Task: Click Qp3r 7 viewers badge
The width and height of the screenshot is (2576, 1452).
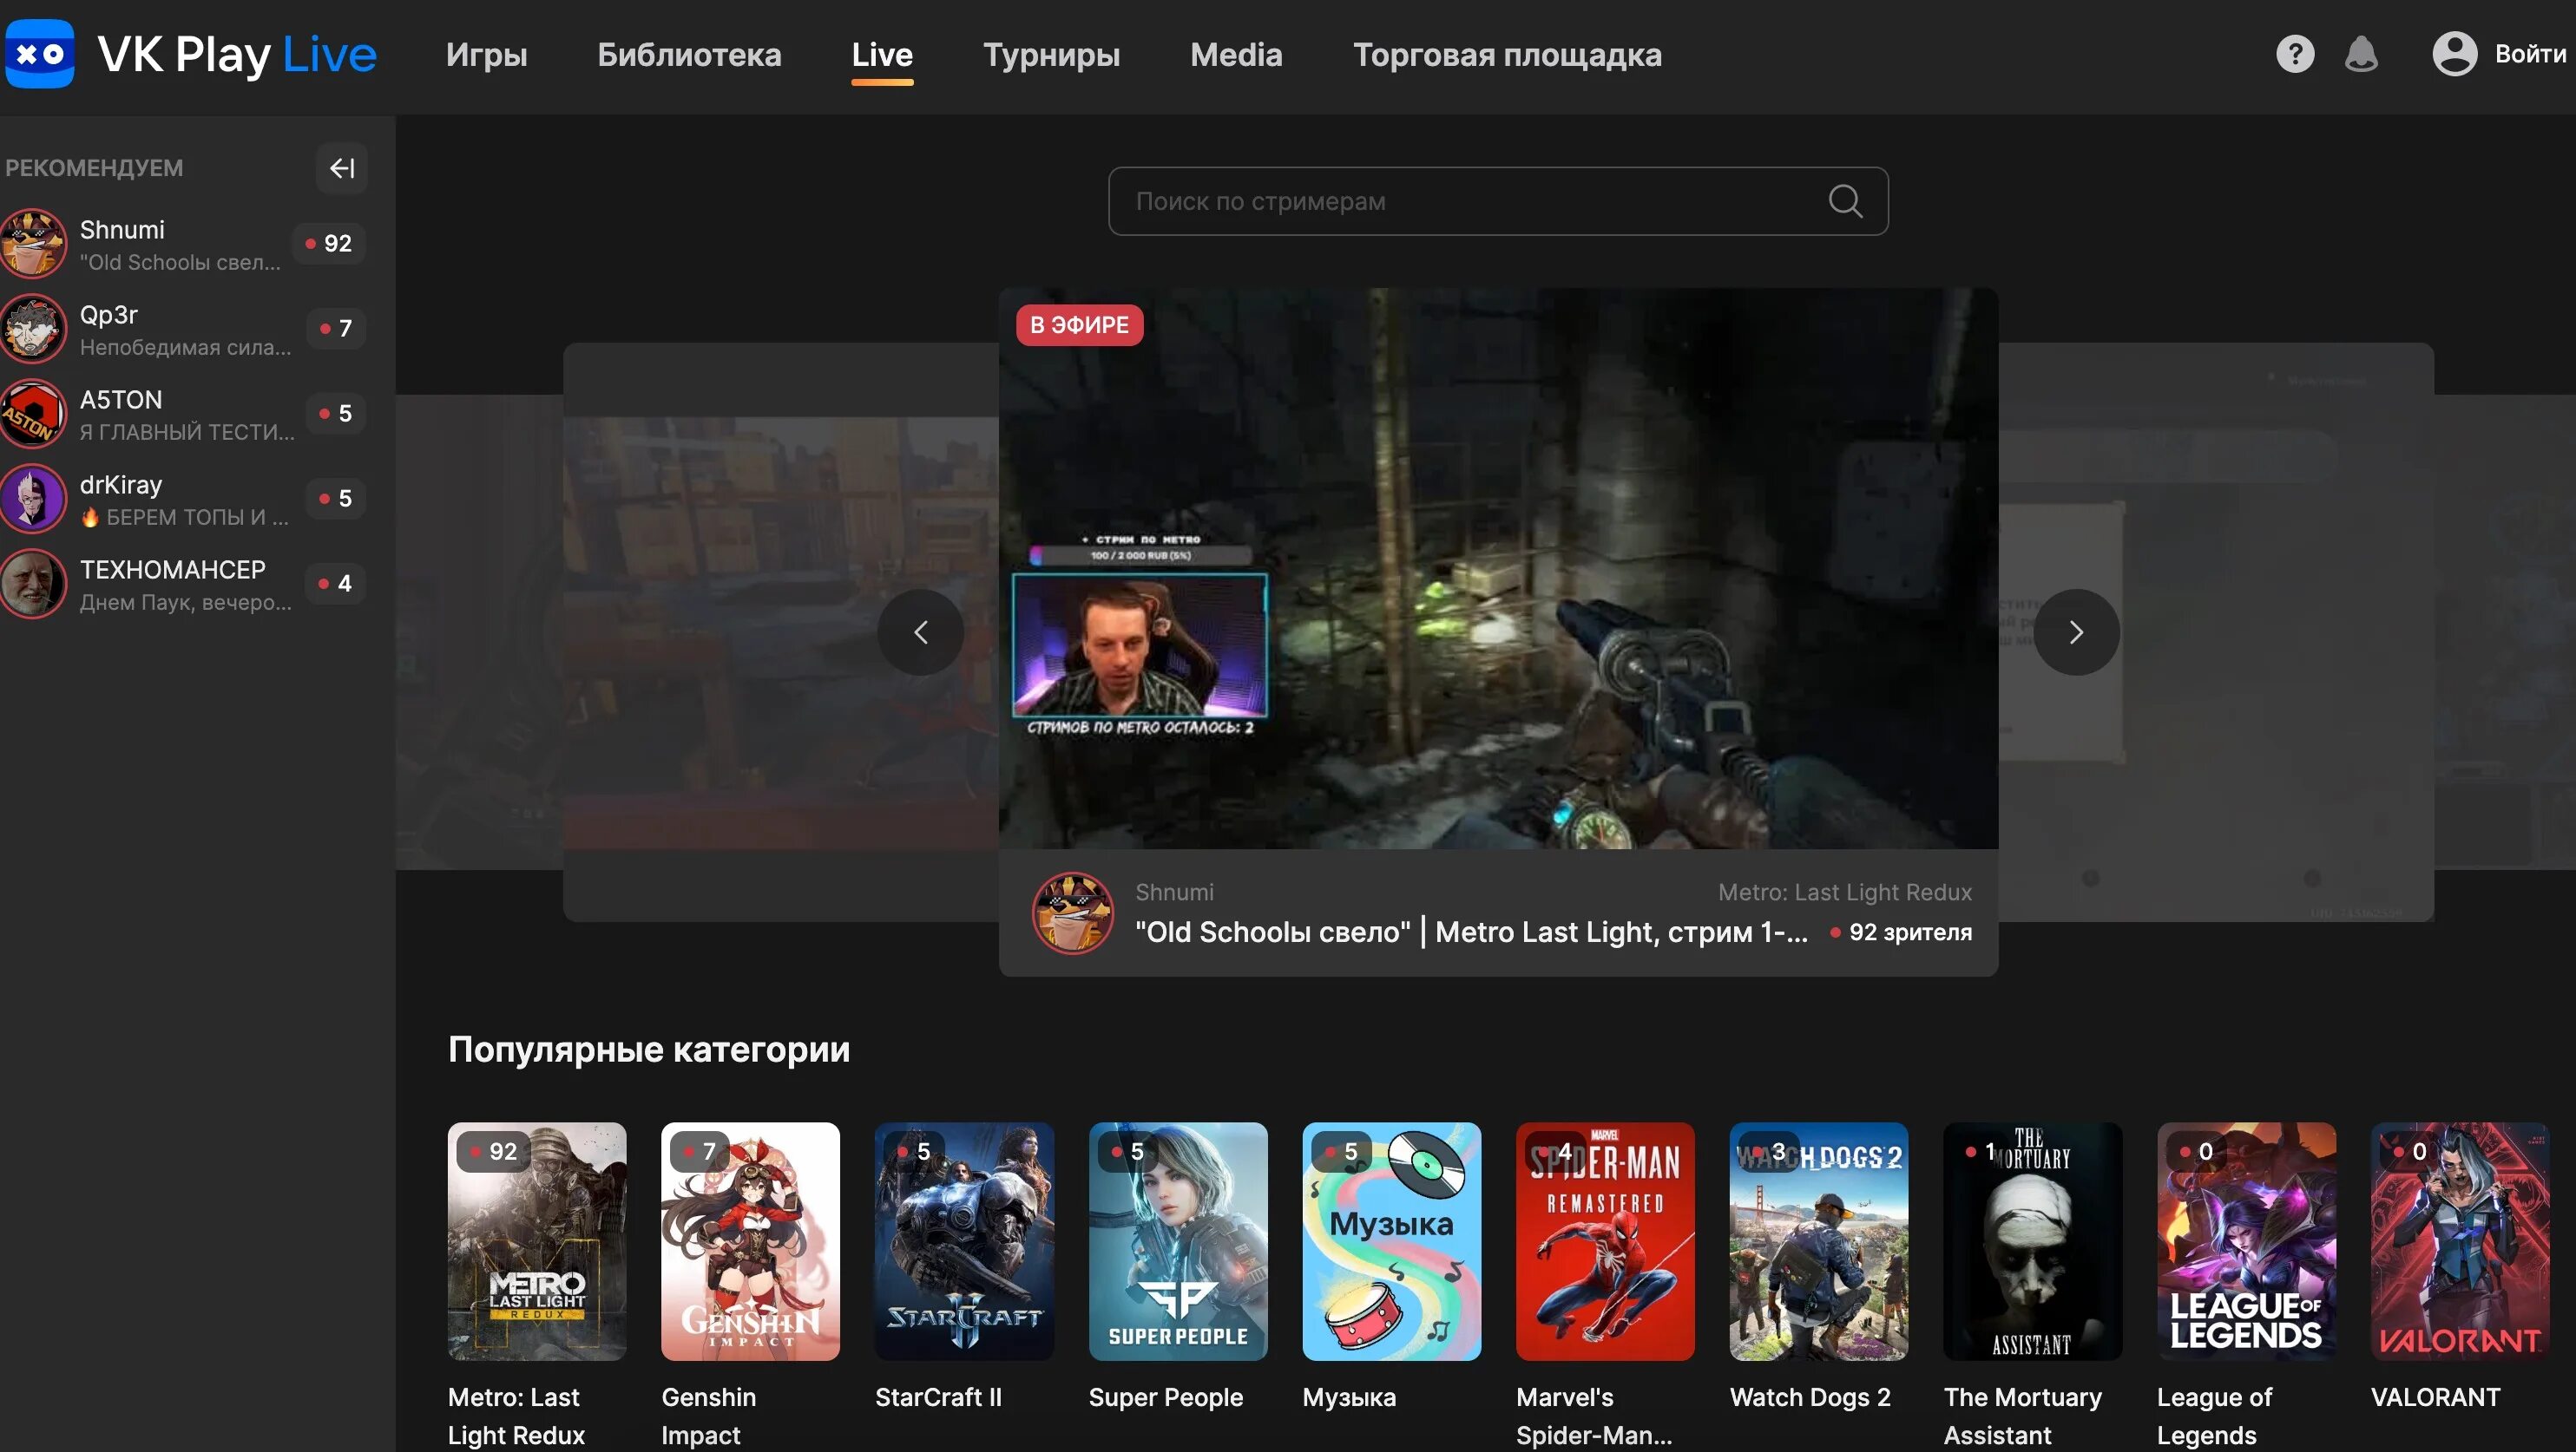Action: coord(335,329)
